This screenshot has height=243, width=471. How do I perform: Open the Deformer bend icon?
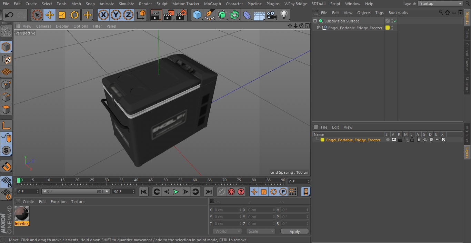(x=247, y=15)
